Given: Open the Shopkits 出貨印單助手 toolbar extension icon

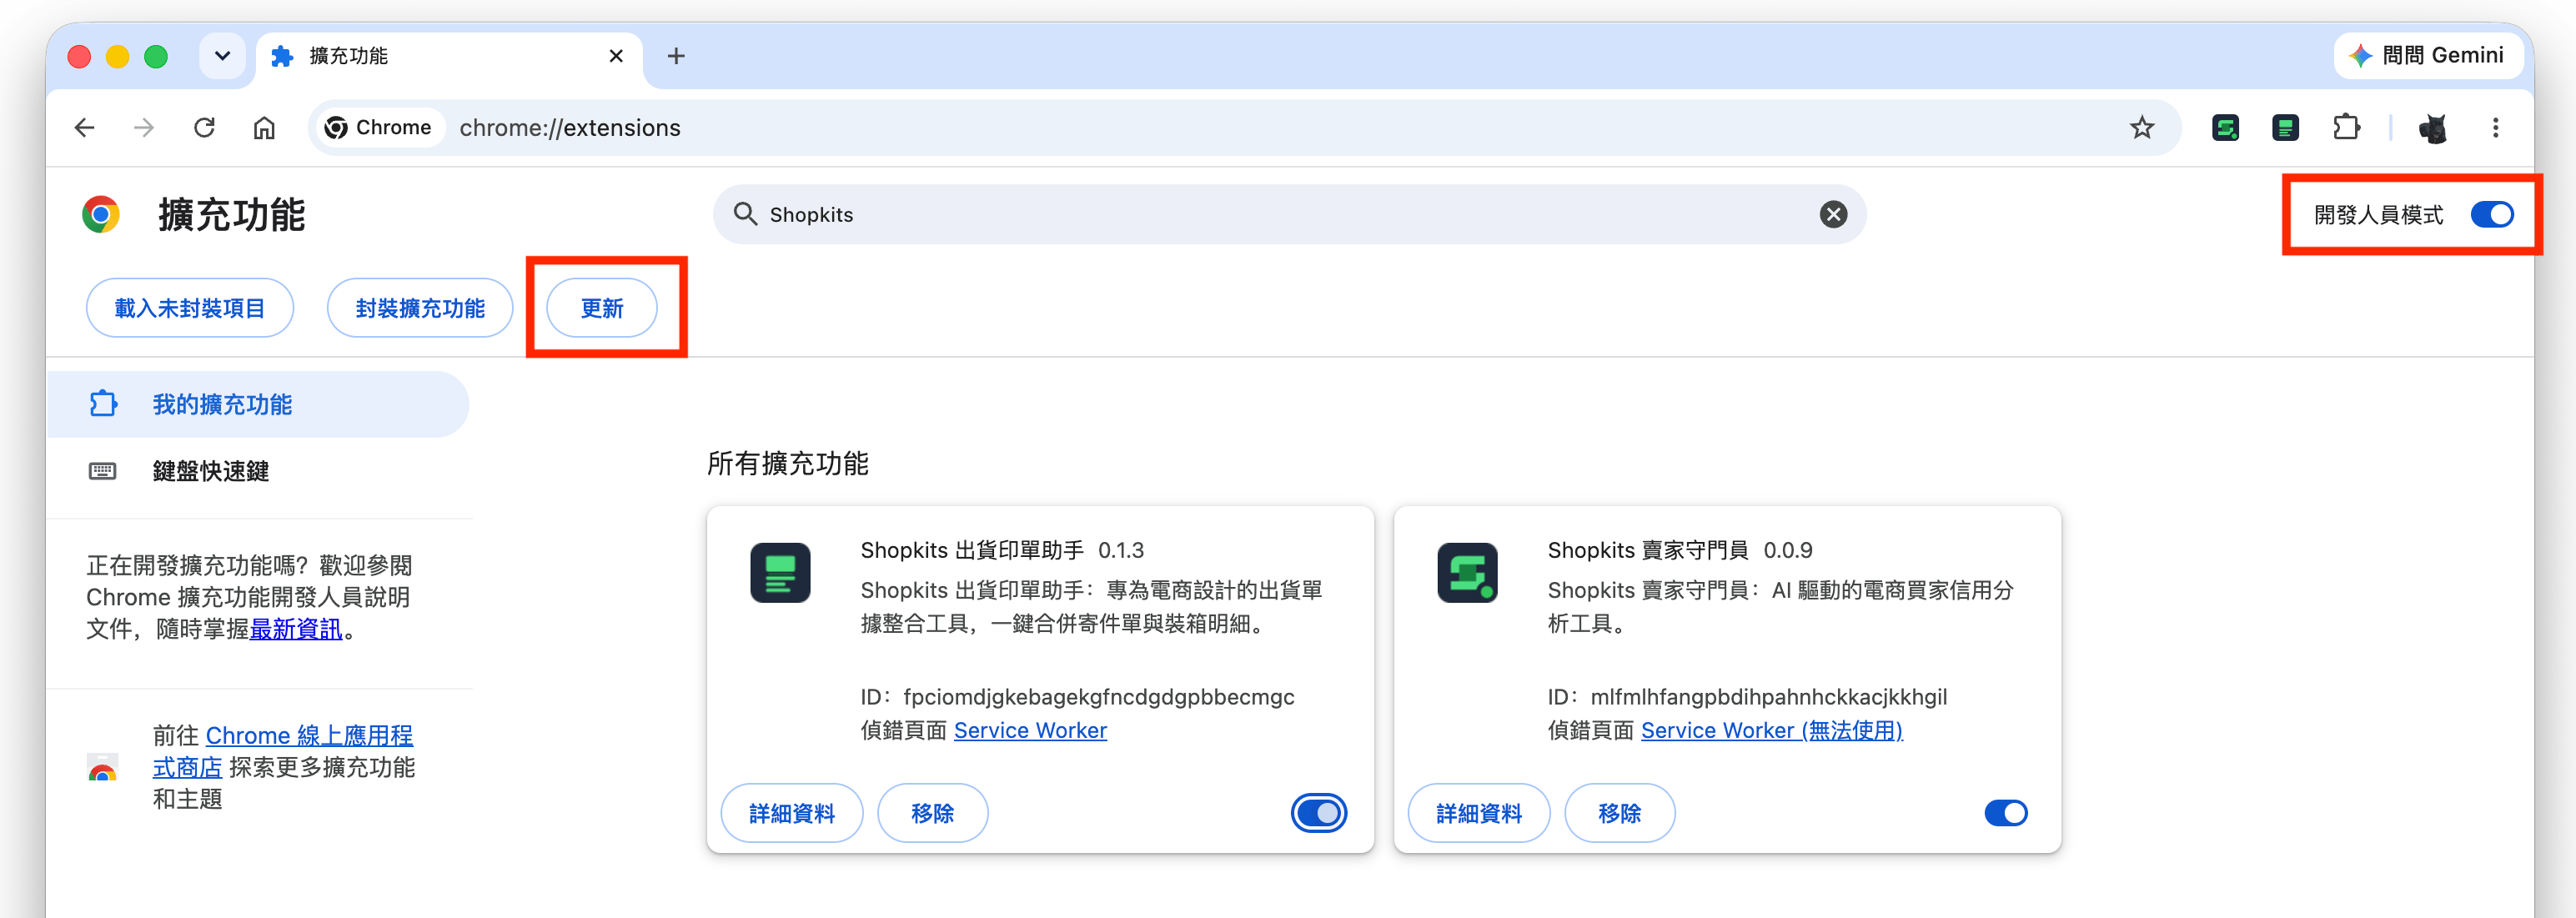Looking at the screenshot, I should 2285,128.
